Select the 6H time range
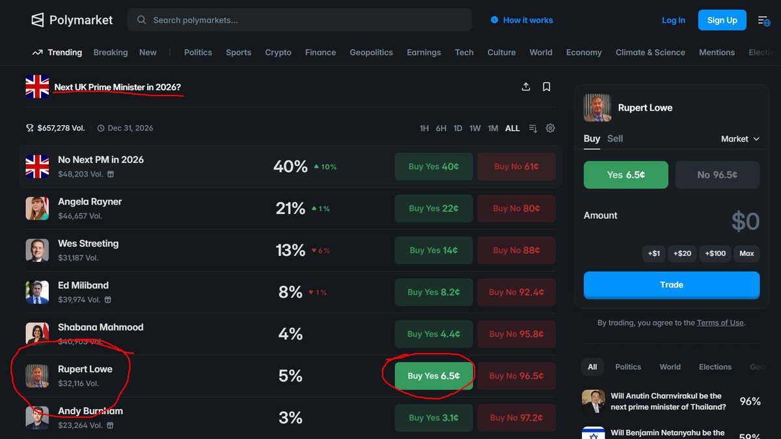 pos(441,128)
